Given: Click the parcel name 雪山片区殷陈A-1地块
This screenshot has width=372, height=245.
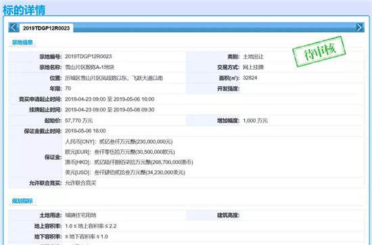Looking at the screenshot, I should point(90,67).
